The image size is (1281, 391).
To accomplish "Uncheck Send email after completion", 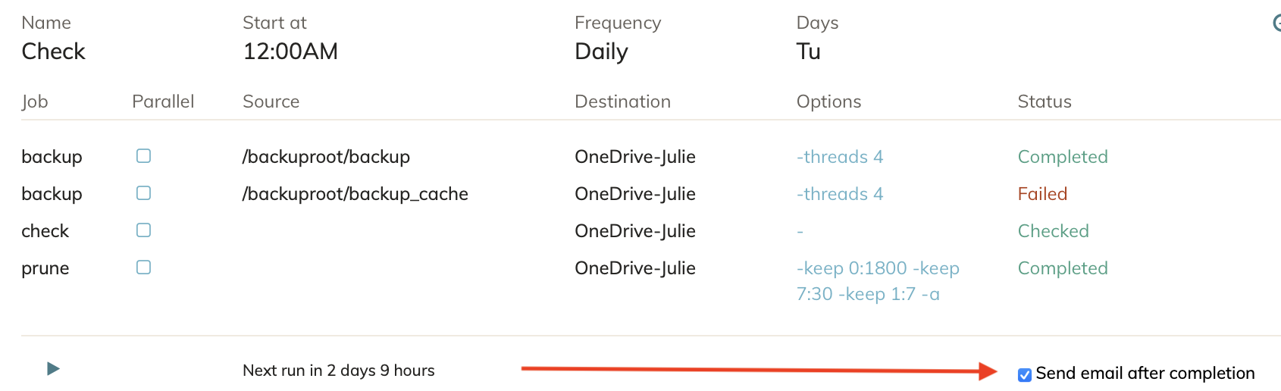I will [1025, 374].
